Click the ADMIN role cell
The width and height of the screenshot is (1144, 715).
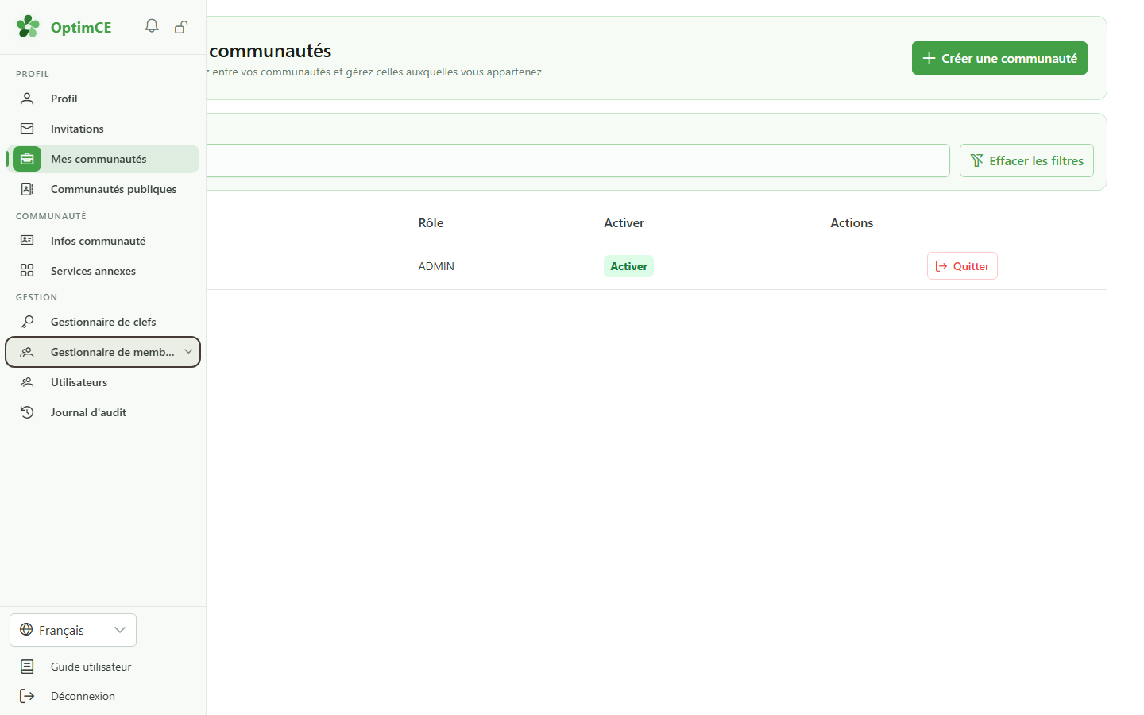(x=436, y=266)
